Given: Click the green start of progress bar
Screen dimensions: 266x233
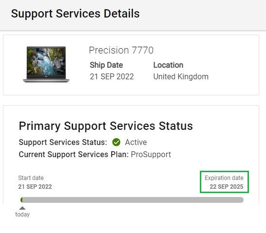Looking at the screenshot, I should click(x=21, y=200).
